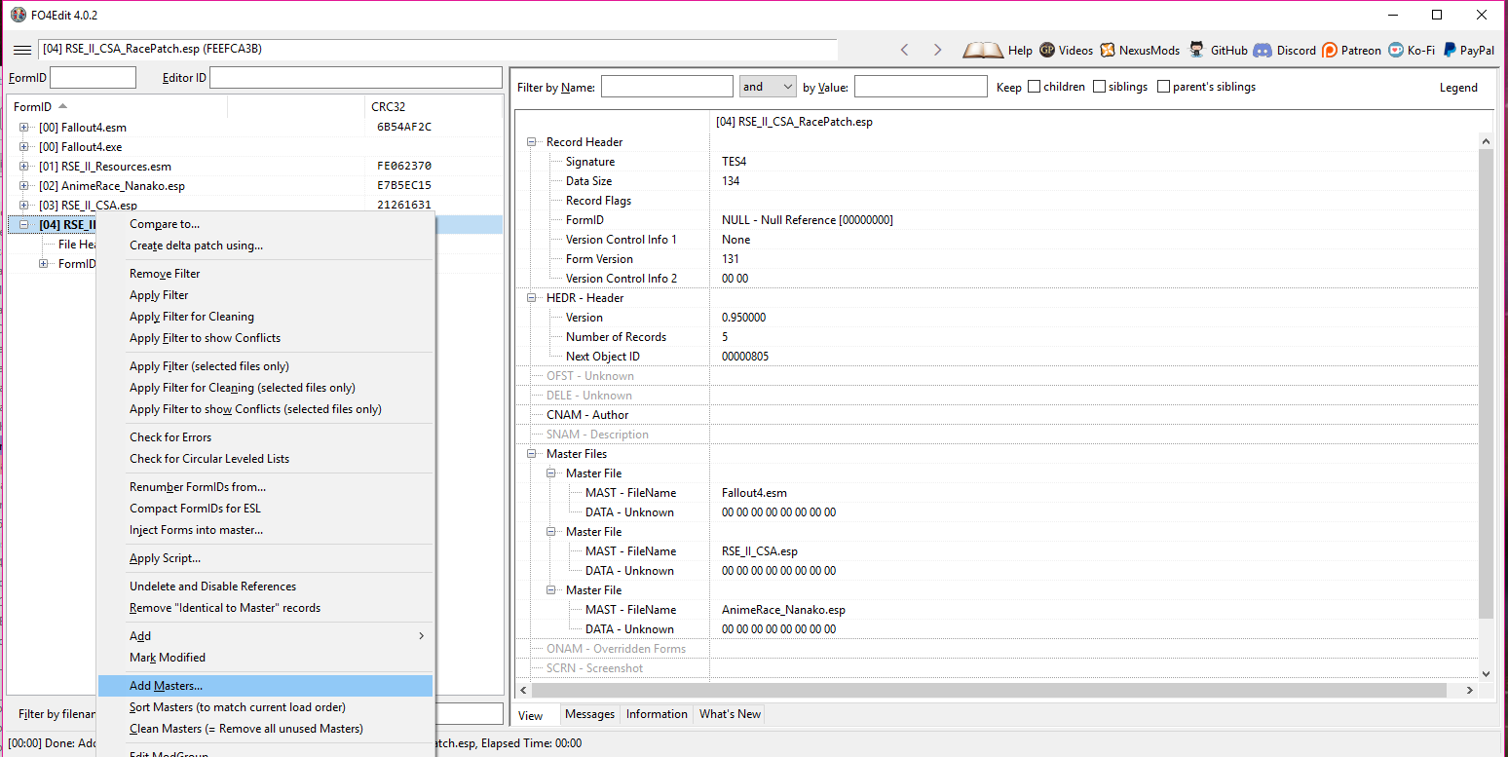
Task: Collapse the HEDR - Header section
Action: click(533, 298)
